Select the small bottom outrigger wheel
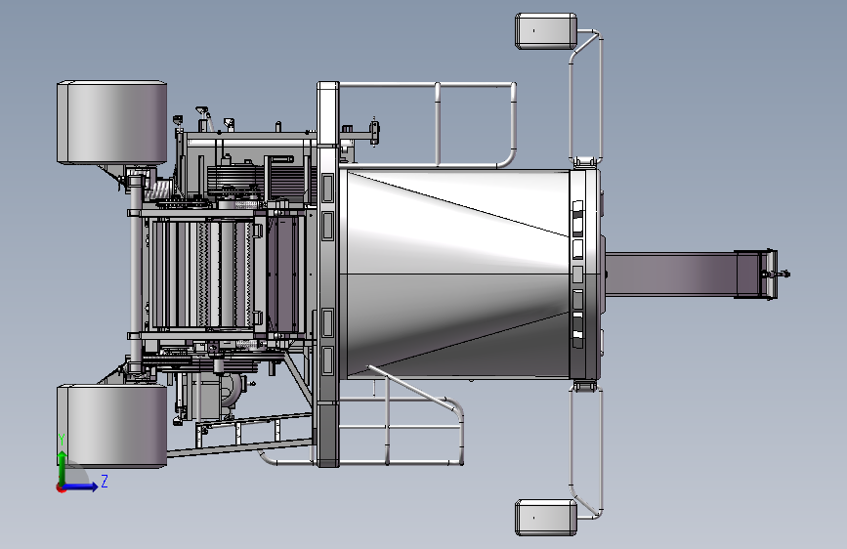 click(545, 518)
